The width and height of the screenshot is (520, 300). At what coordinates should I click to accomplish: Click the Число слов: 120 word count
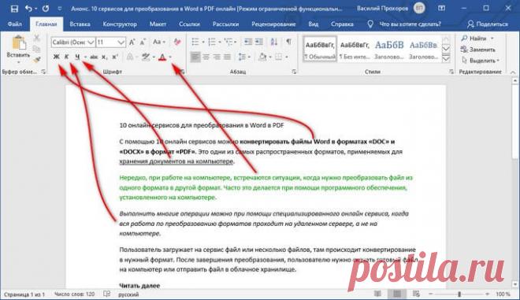click(x=74, y=294)
